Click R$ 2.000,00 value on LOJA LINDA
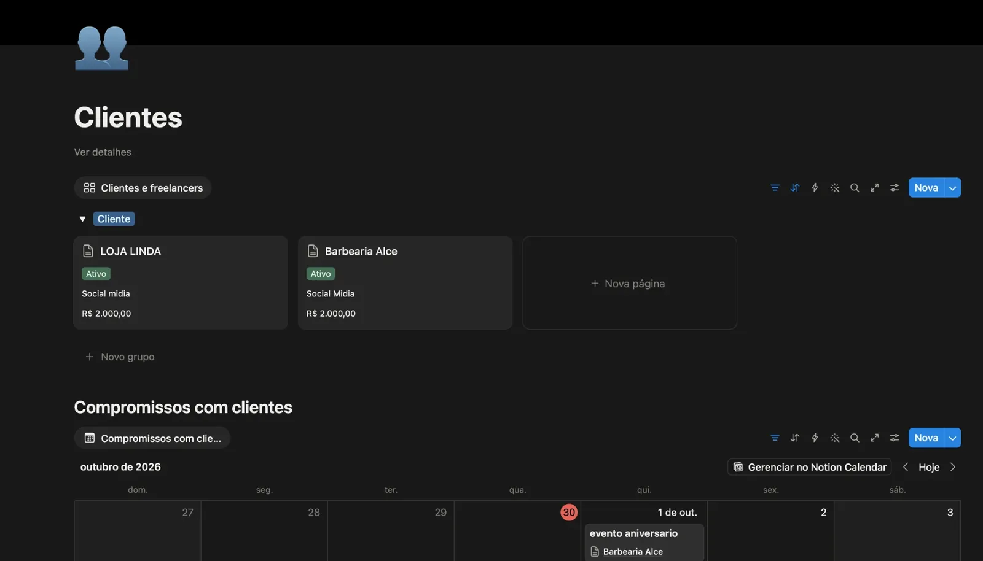 point(106,314)
